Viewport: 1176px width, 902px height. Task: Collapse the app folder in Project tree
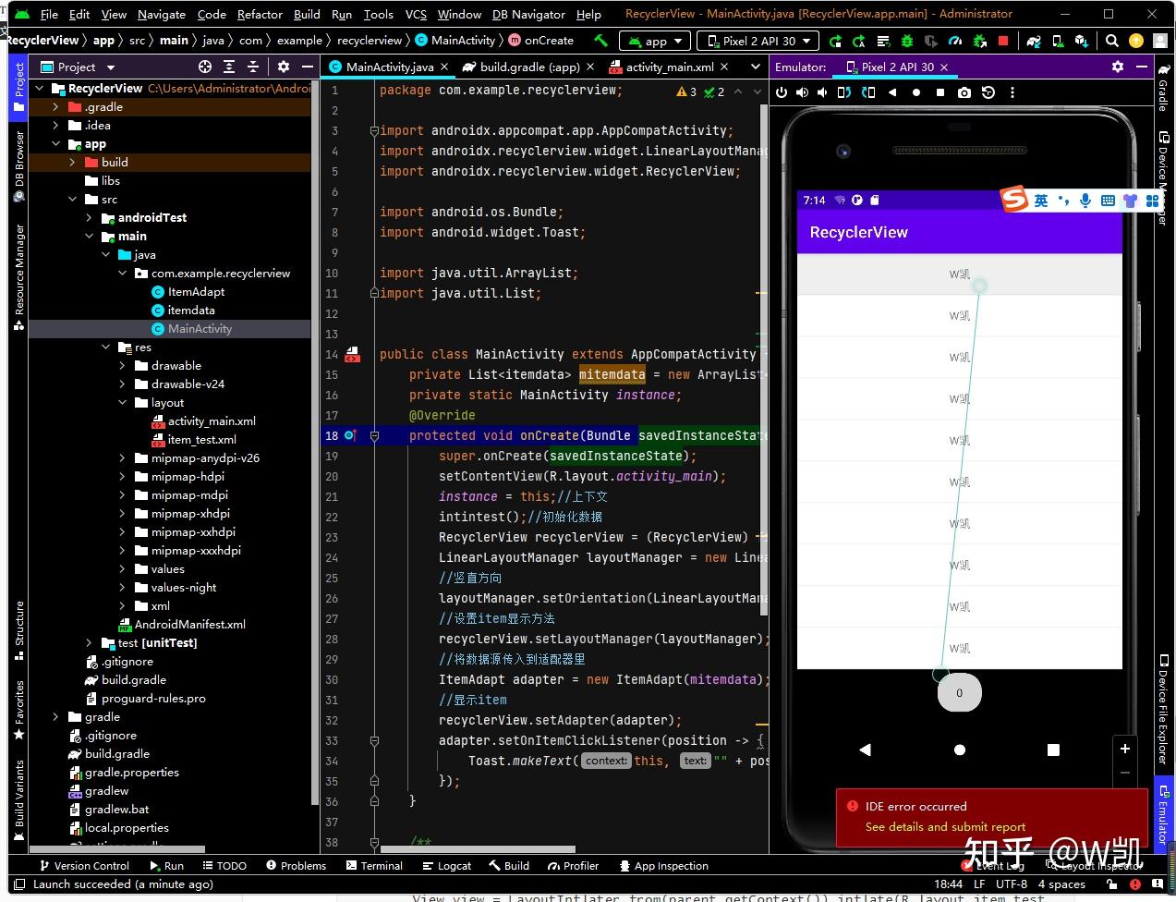point(56,143)
